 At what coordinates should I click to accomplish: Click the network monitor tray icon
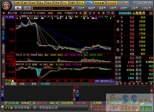pyautogui.click(x=131, y=3)
